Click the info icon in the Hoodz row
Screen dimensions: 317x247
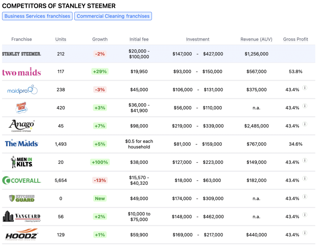coord(305,233)
